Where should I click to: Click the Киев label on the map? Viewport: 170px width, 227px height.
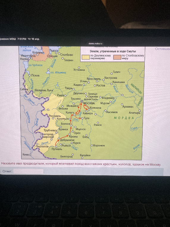[x=26, y=155]
